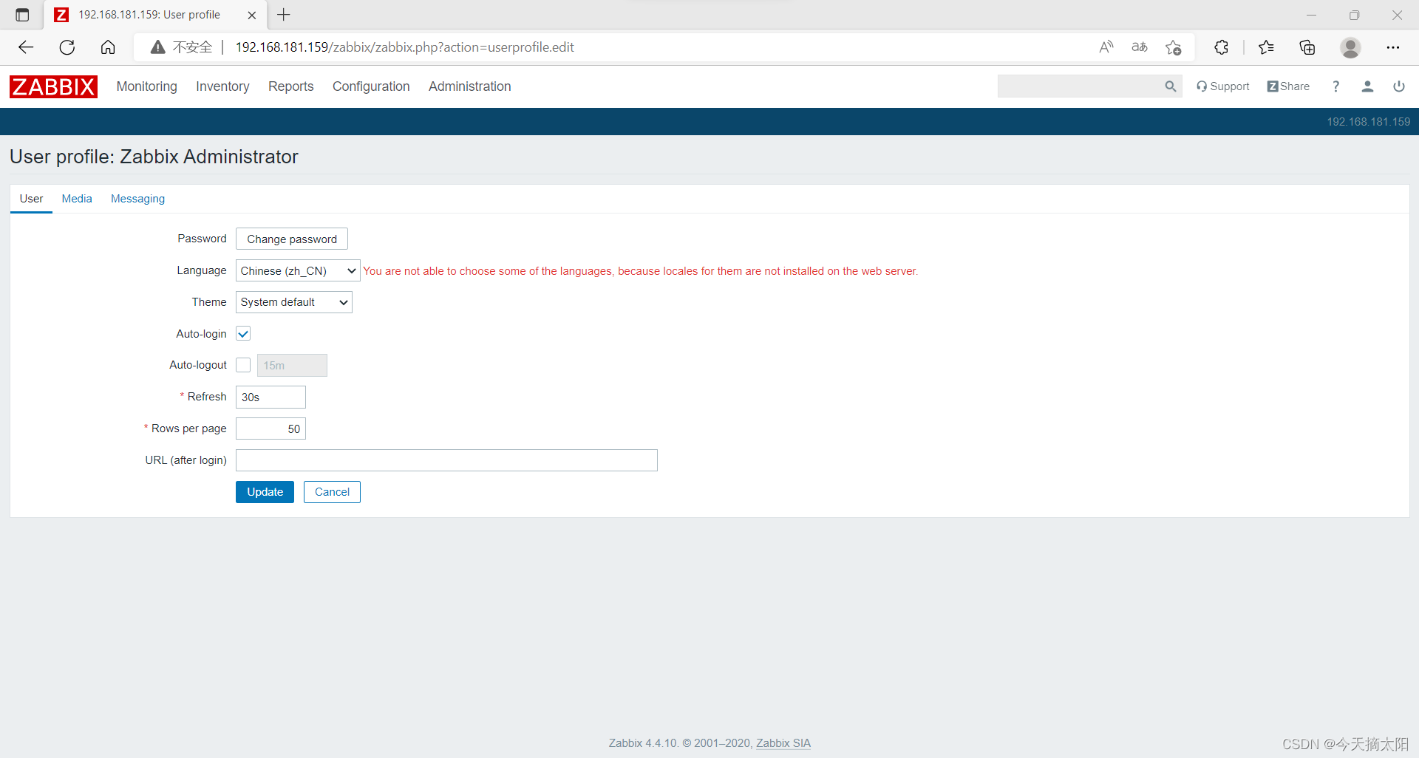Image resolution: width=1419 pixels, height=758 pixels.
Task: Click the sign out power icon
Action: tap(1399, 86)
